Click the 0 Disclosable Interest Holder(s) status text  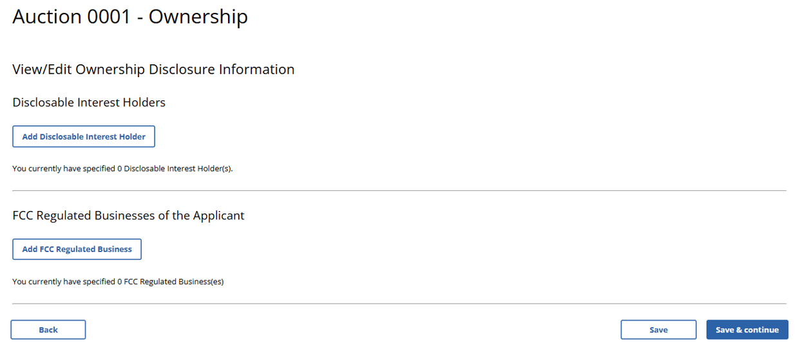122,169
